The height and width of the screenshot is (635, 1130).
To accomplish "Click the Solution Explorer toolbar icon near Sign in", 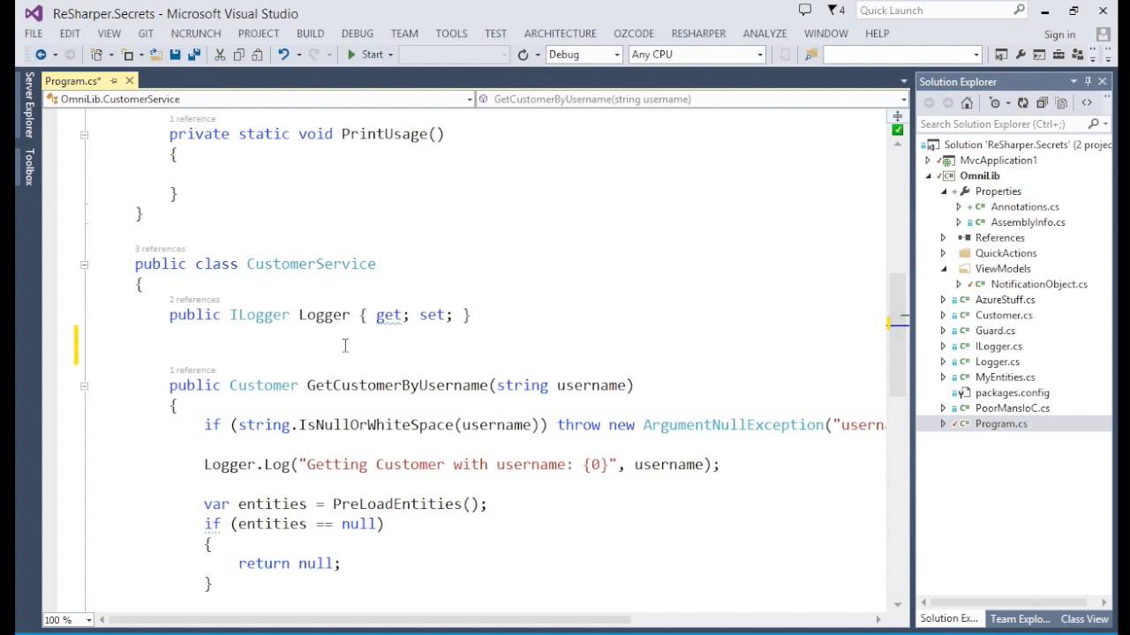I will (1001, 55).
